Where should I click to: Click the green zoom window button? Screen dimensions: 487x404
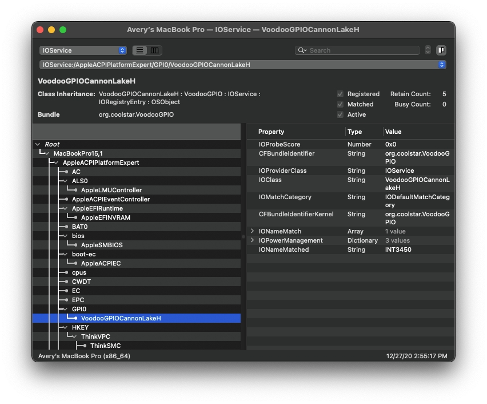point(63,30)
